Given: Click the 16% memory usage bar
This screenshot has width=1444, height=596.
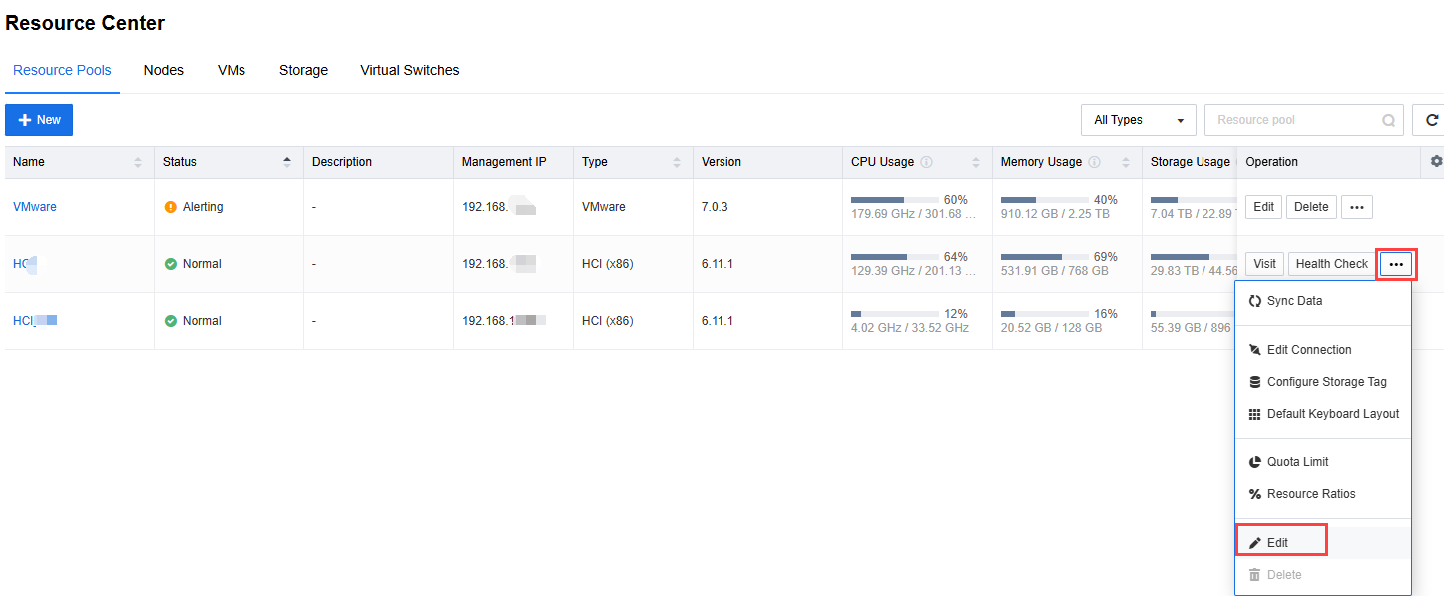Looking at the screenshot, I should click(1044, 314).
